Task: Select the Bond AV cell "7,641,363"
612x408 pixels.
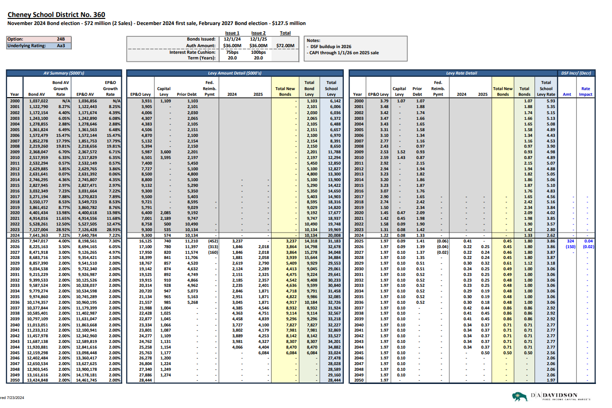Action: pos(38,234)
